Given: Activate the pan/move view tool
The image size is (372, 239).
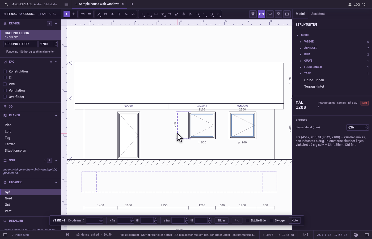Looking at the screenshot, I should 74,14.
